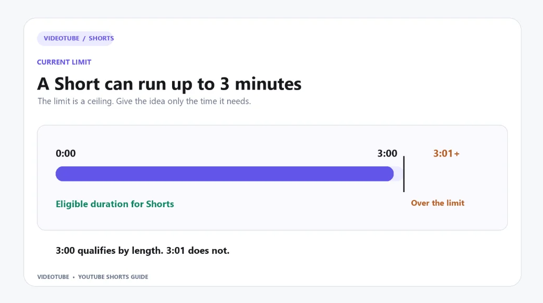Click the purple duration progress bar
The width and height of the screenshot is (543, 303).
pyautogui.click(x=225, y=174)
